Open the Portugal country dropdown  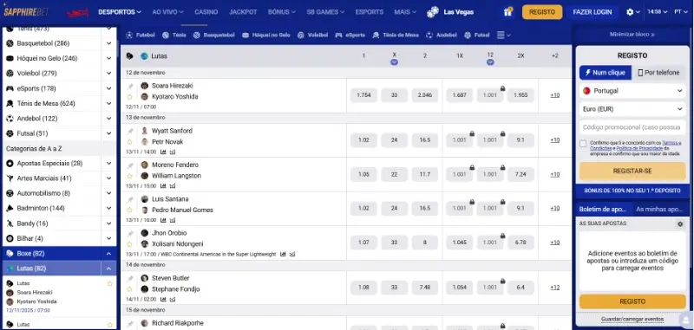click(x=632, y=91)
